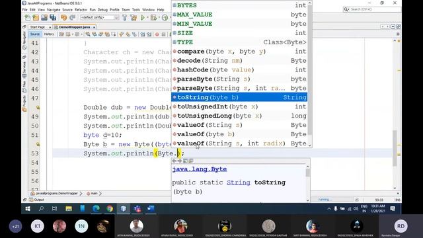This screenshot has width=423, height=238.
Task: Choose hashCode(byte value) from the completion list
Action: click(239, 69)
